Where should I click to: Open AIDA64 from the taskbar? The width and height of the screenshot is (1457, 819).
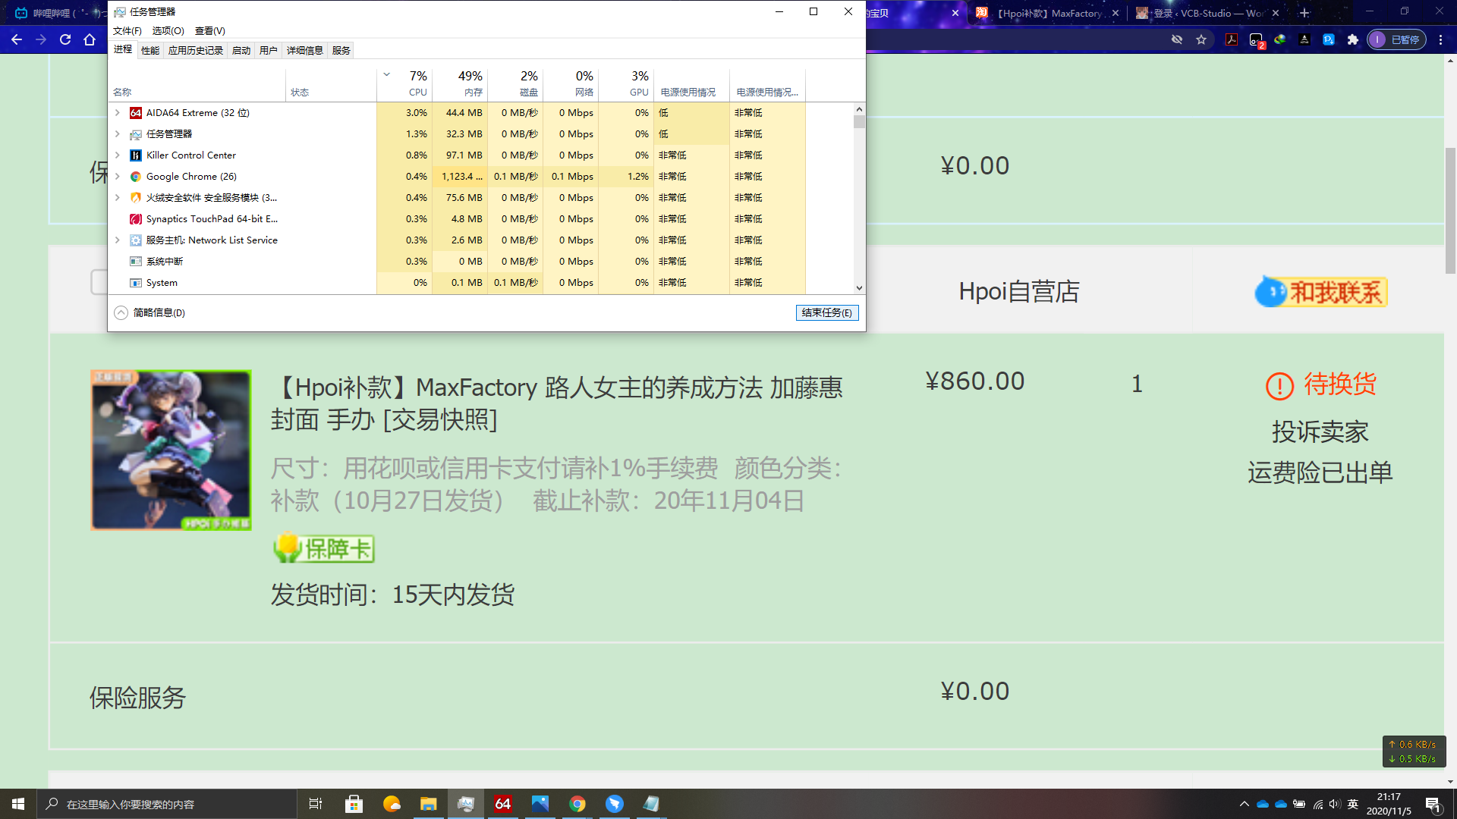coord(503,804)
